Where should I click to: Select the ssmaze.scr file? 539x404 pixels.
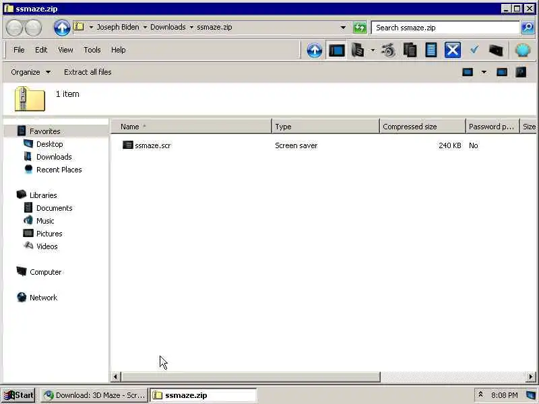[x=153, y=145]
